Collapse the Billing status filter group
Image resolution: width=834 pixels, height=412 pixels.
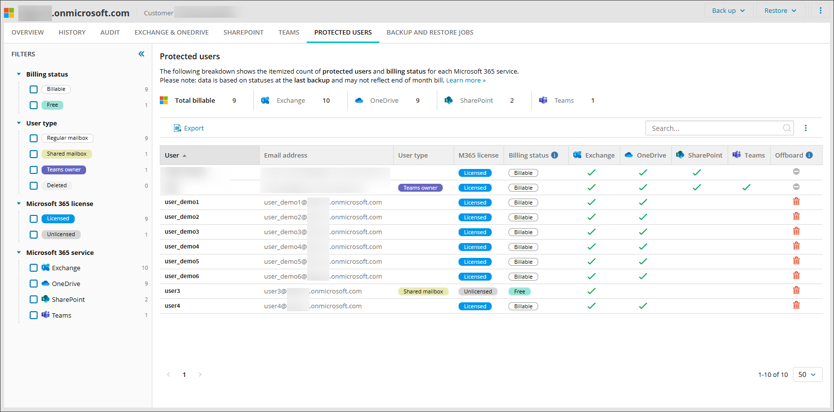pos(19,74)
